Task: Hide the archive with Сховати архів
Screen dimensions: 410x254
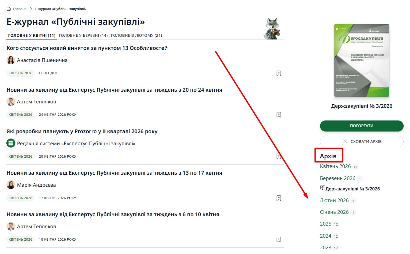Action: click(x=362, y=142)
